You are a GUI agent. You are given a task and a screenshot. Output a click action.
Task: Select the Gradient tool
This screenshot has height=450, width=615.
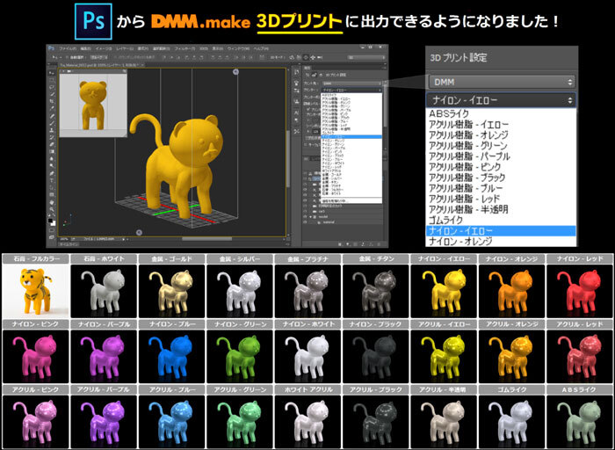52,151
